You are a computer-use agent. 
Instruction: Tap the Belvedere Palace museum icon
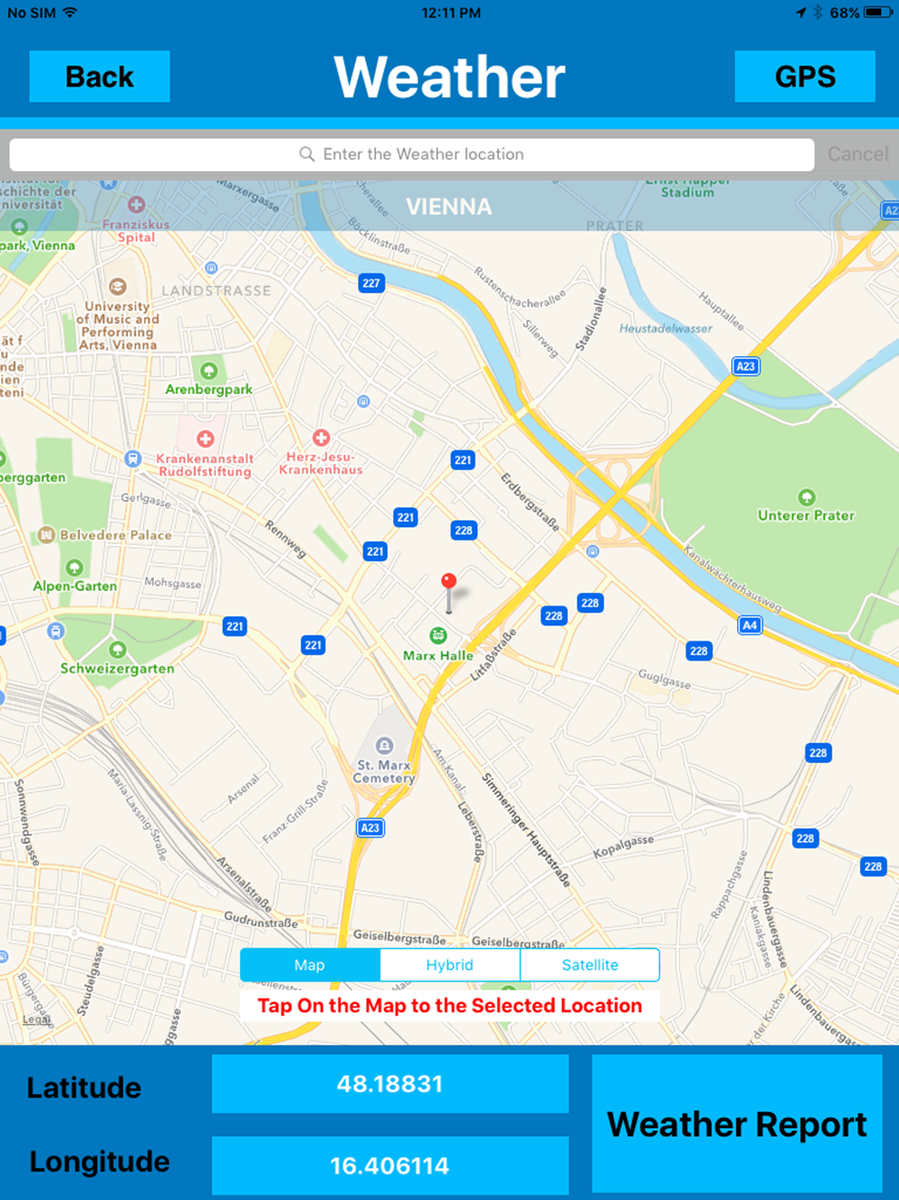click(x=47, y=535)
